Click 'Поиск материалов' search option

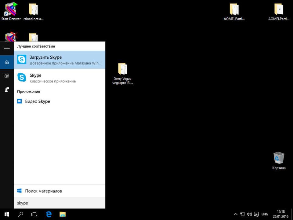coord(60,191)
